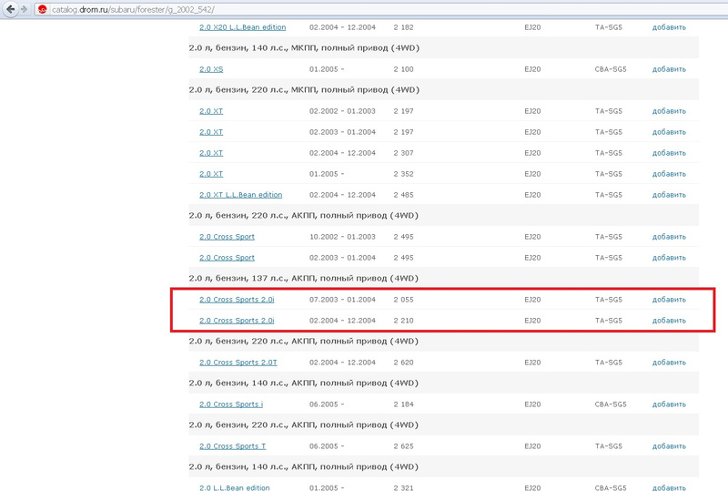Open the 2.0 Cross Sports 2.0T link
The width and height of the screenshot is (728, 491).
pos(238,363)
